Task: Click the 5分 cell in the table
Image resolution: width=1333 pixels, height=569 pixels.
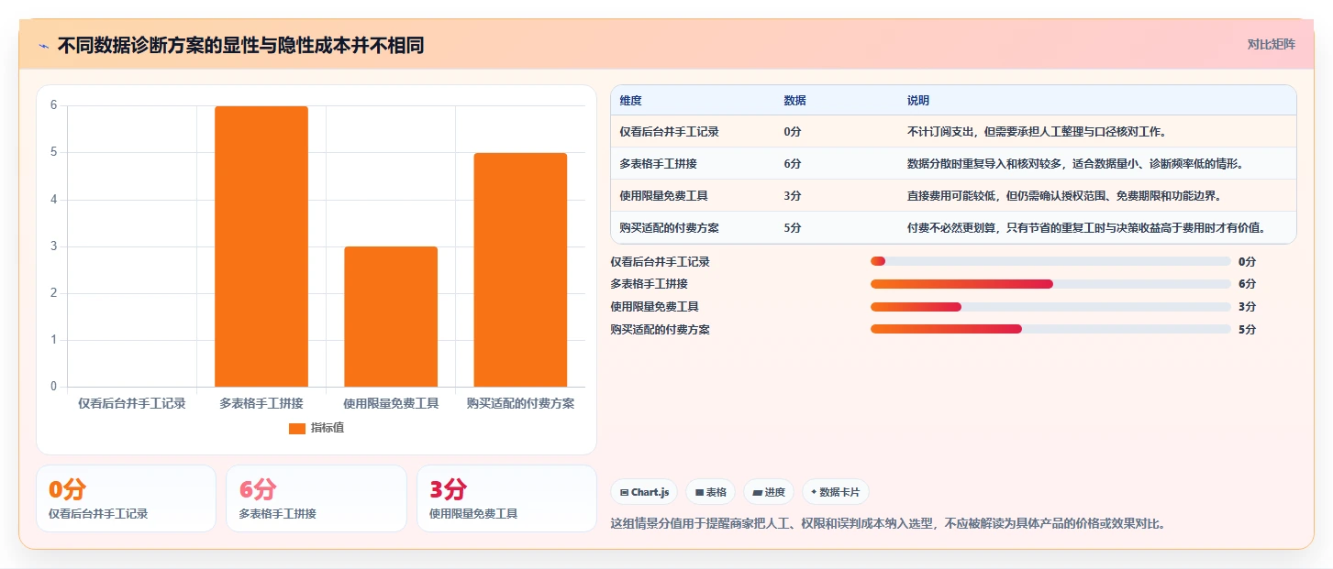Action: click(x=793, y=228)
